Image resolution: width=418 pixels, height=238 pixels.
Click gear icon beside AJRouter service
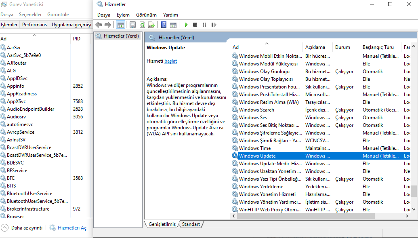pos(3,63)
